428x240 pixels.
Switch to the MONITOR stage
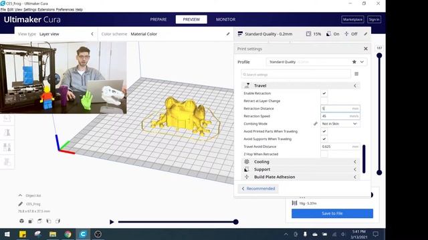pyautogui.click(x=226, y=19)
